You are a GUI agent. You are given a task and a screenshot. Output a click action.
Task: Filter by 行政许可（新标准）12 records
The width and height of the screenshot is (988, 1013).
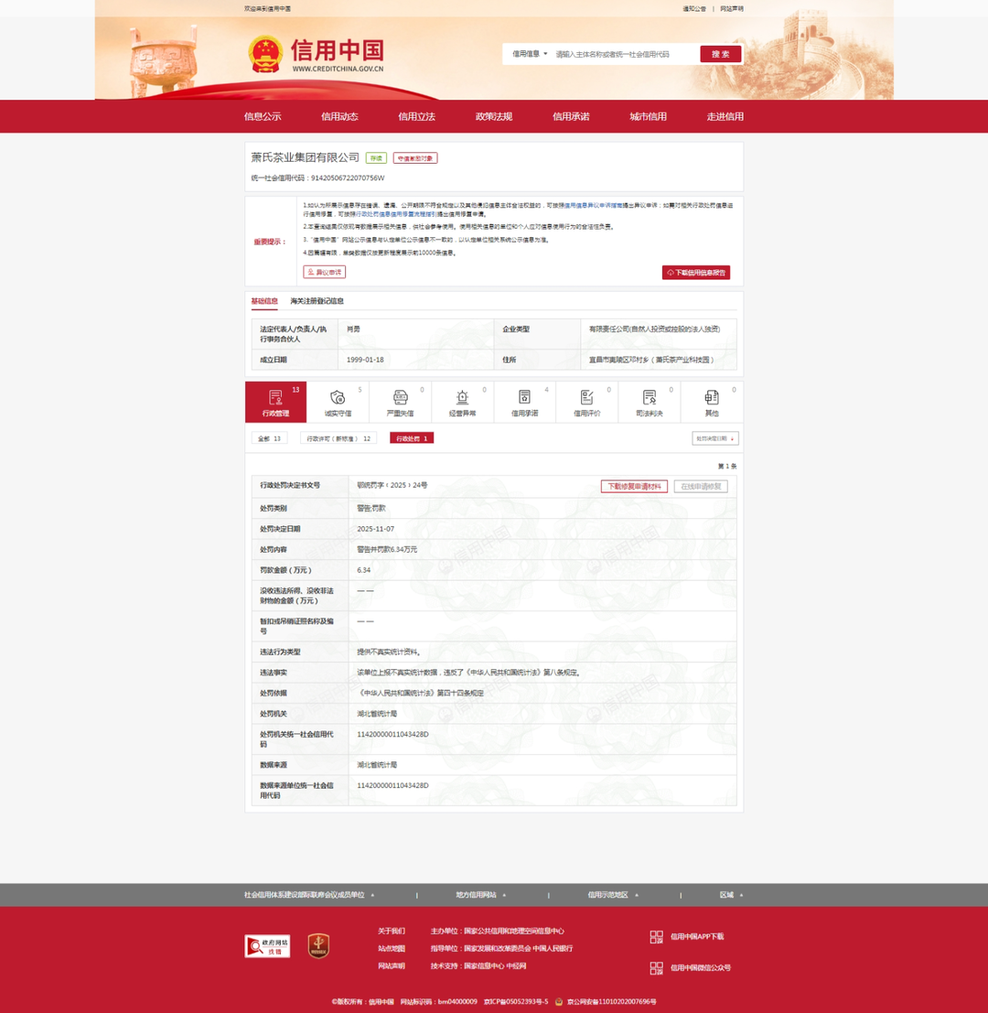coord(338,439)
